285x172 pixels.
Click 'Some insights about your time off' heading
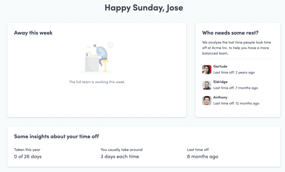tap(56, 136)
